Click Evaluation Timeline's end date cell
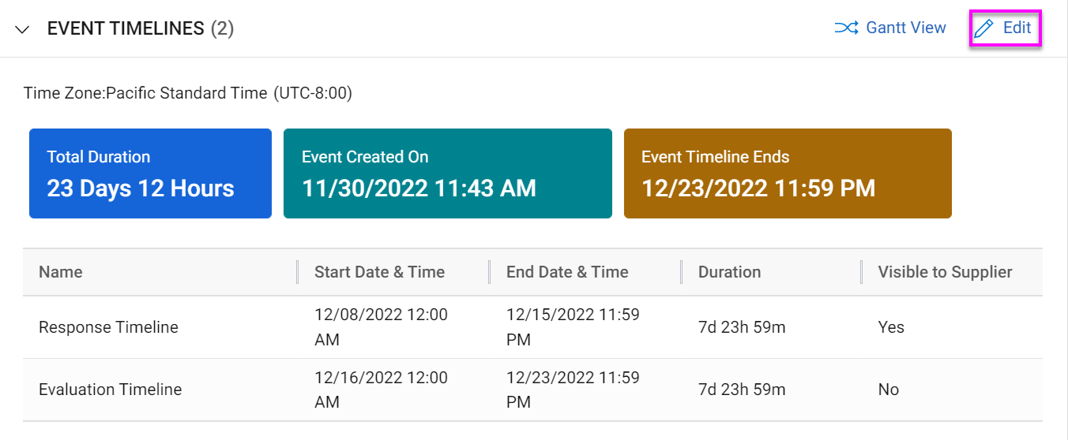The height and width of the screenshot is (440, 1068). 573,390
